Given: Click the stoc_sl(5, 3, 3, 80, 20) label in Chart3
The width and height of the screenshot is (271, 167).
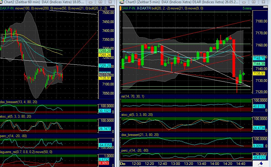Looking at the screenshot, I should [137, 115].
